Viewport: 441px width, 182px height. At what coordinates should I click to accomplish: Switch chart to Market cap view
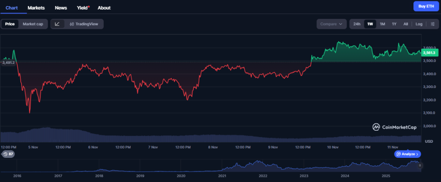click(33, 24)
